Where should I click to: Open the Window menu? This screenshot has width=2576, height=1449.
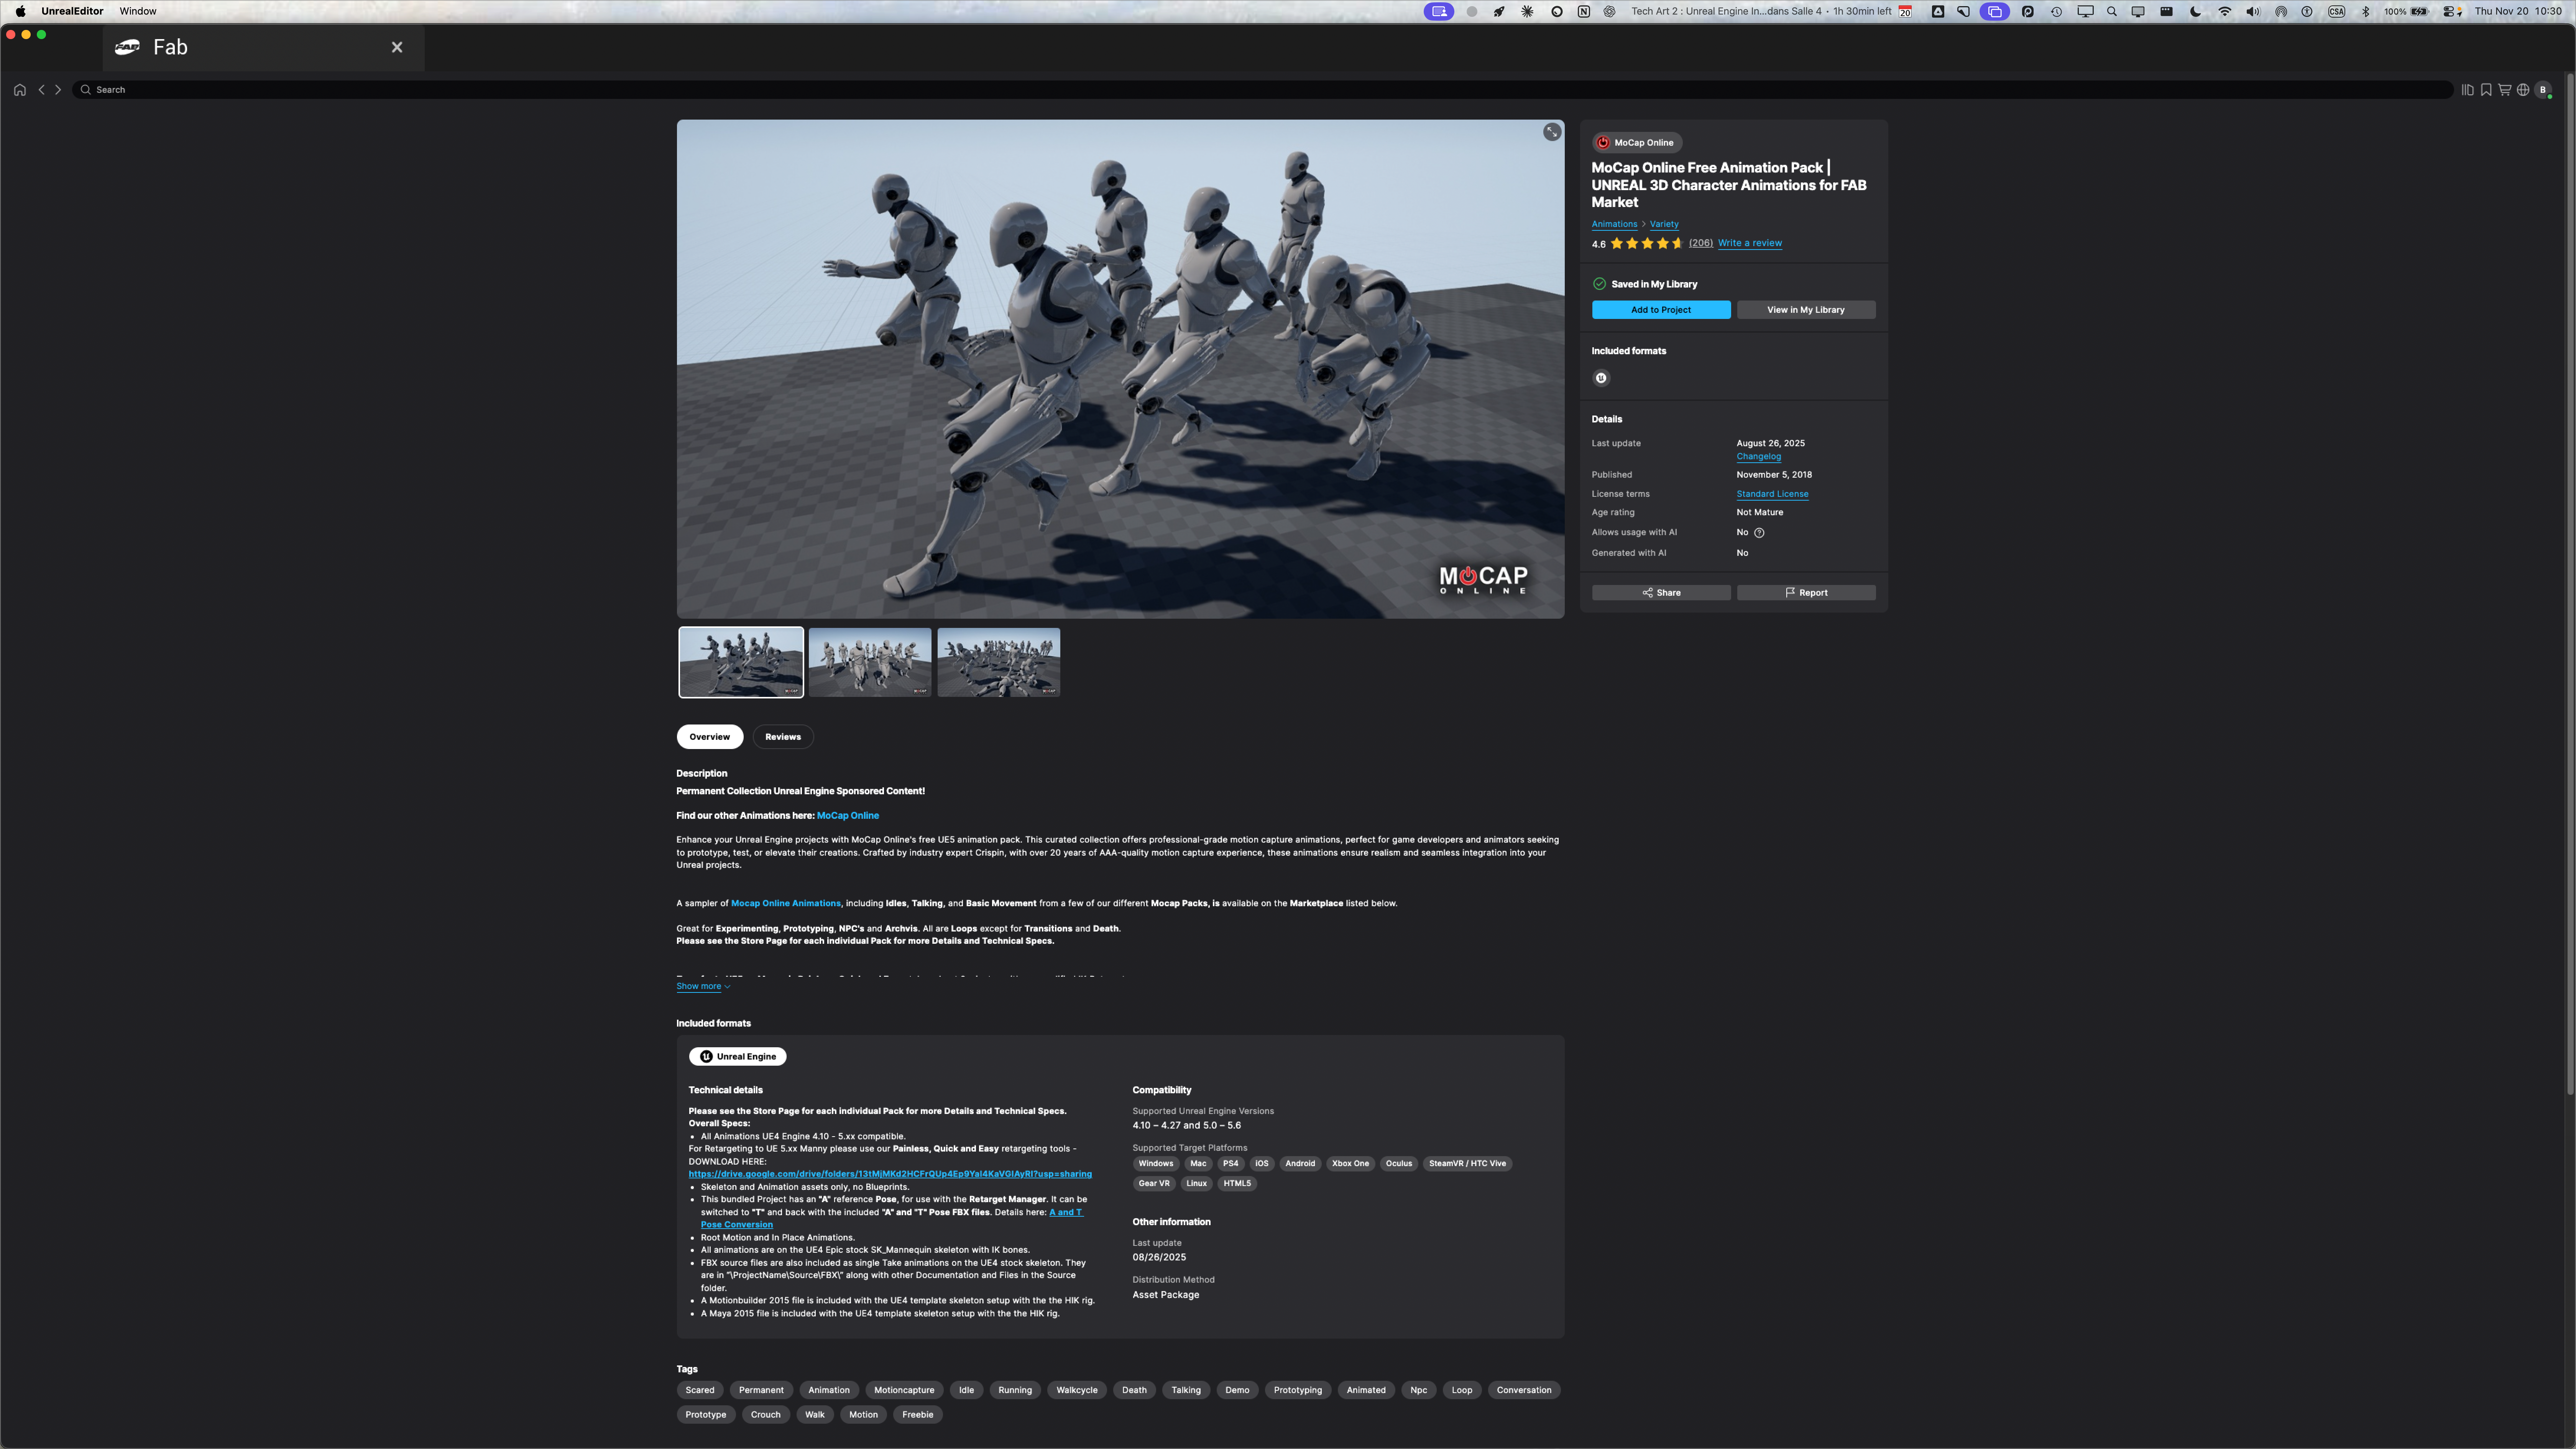[138, 11]
